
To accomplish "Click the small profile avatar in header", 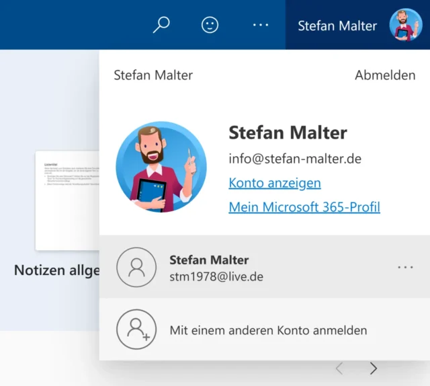I will 406,26.
